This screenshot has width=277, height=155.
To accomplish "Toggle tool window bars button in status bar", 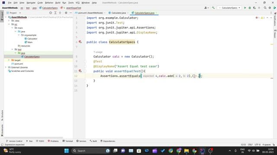I will (2, 145).
